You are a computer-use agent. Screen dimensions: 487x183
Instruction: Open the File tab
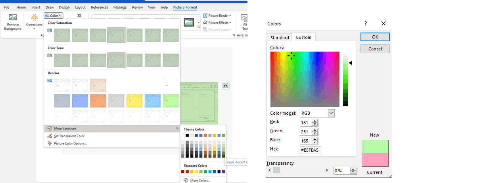click(7, 7)
